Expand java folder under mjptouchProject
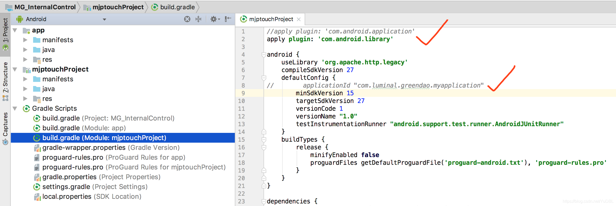Image resolution: width=616 pixels, height=206 pixels. (25, 89)
